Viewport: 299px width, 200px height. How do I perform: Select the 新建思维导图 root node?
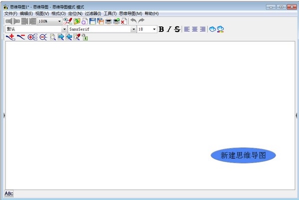click(243, 155)
